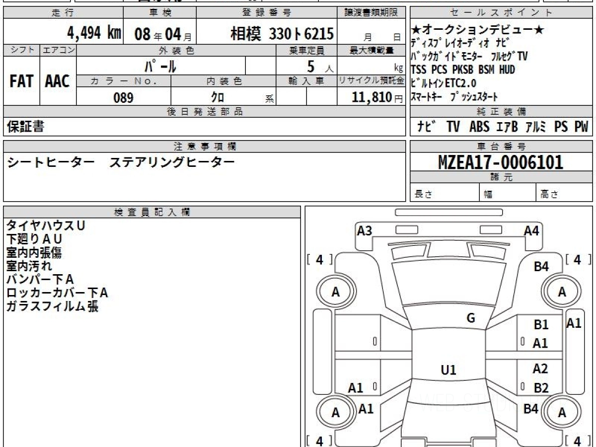Image resolution: width=596 pixels, height=447 pixels.
Task: Select PS in the equipment row
Action: [x=561, y=127]
